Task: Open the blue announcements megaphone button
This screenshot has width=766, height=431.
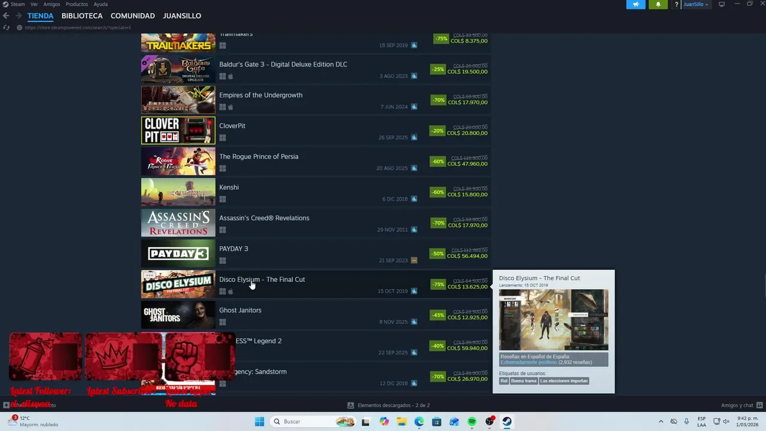Action: click(x=636, y=4)
